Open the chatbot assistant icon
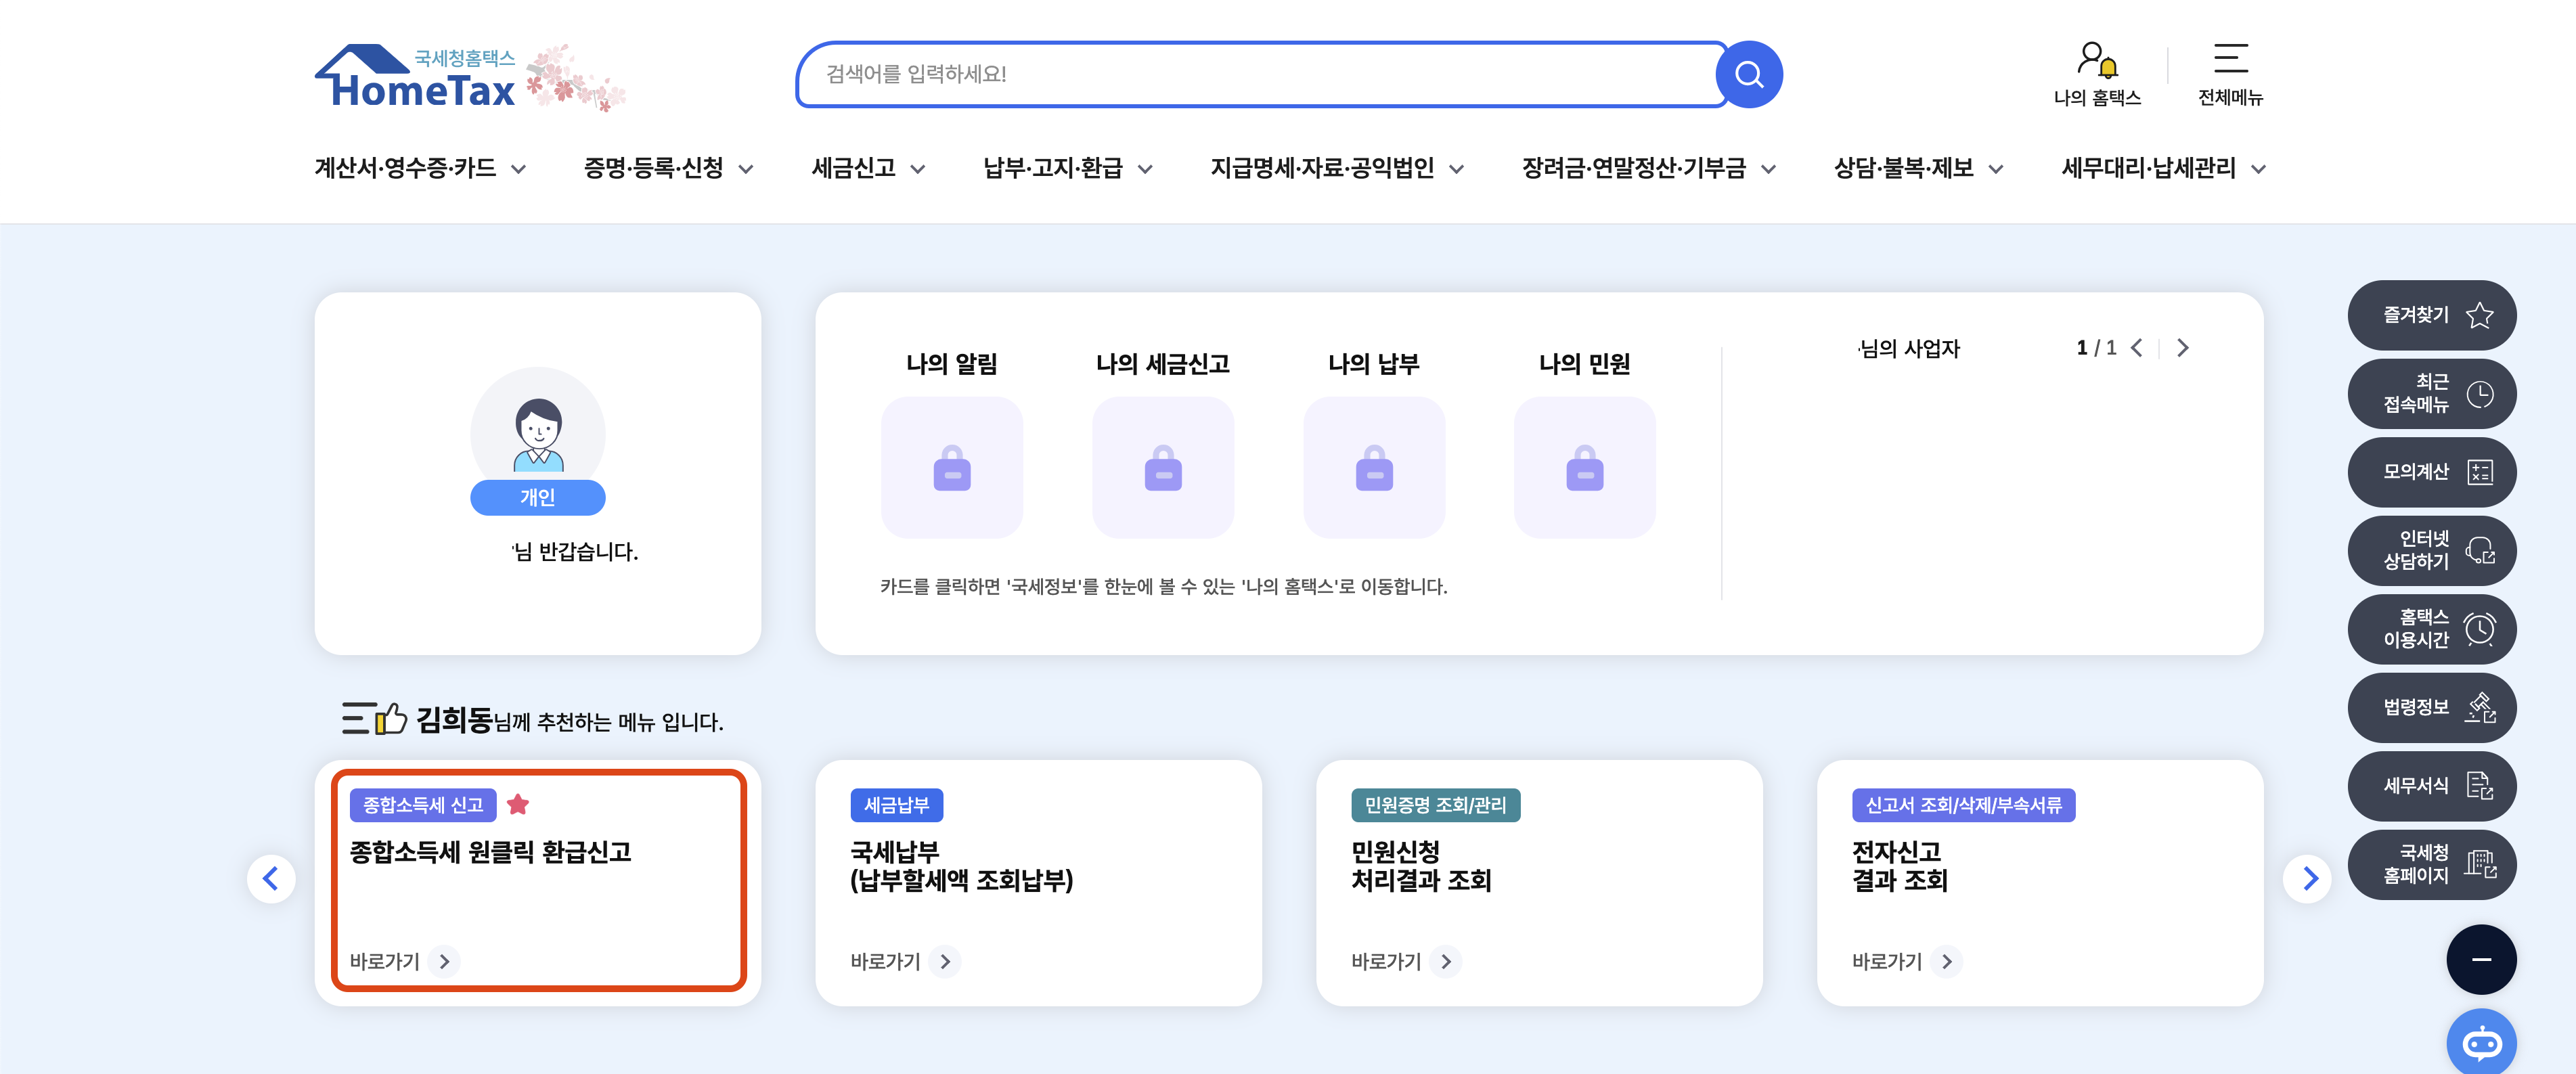Screen dimensions: 2576x1074 tap(2481, 1042)
